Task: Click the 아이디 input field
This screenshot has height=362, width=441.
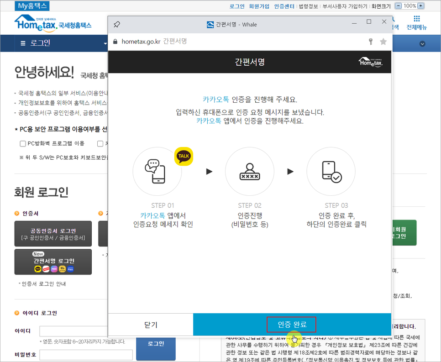Action: 73,331
